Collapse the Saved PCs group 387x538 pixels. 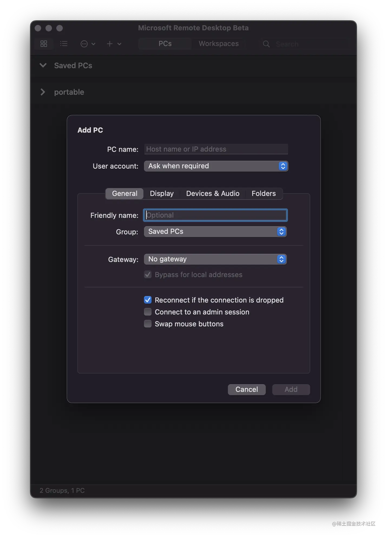tap(43, 65)
